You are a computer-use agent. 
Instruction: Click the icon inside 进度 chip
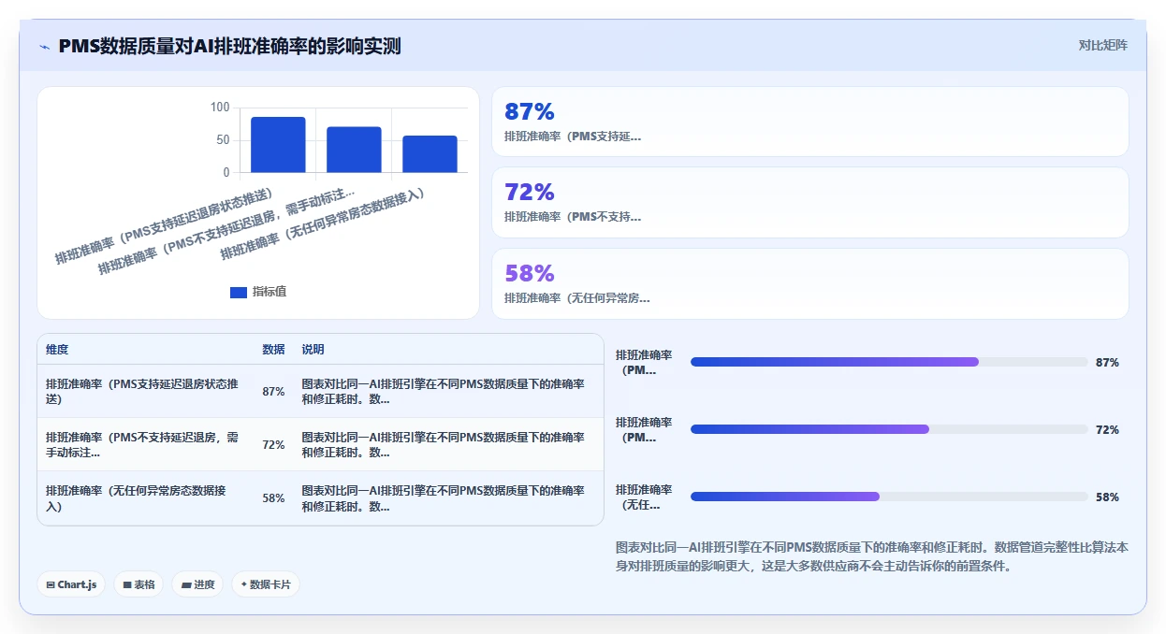click(x=186, y=585)
